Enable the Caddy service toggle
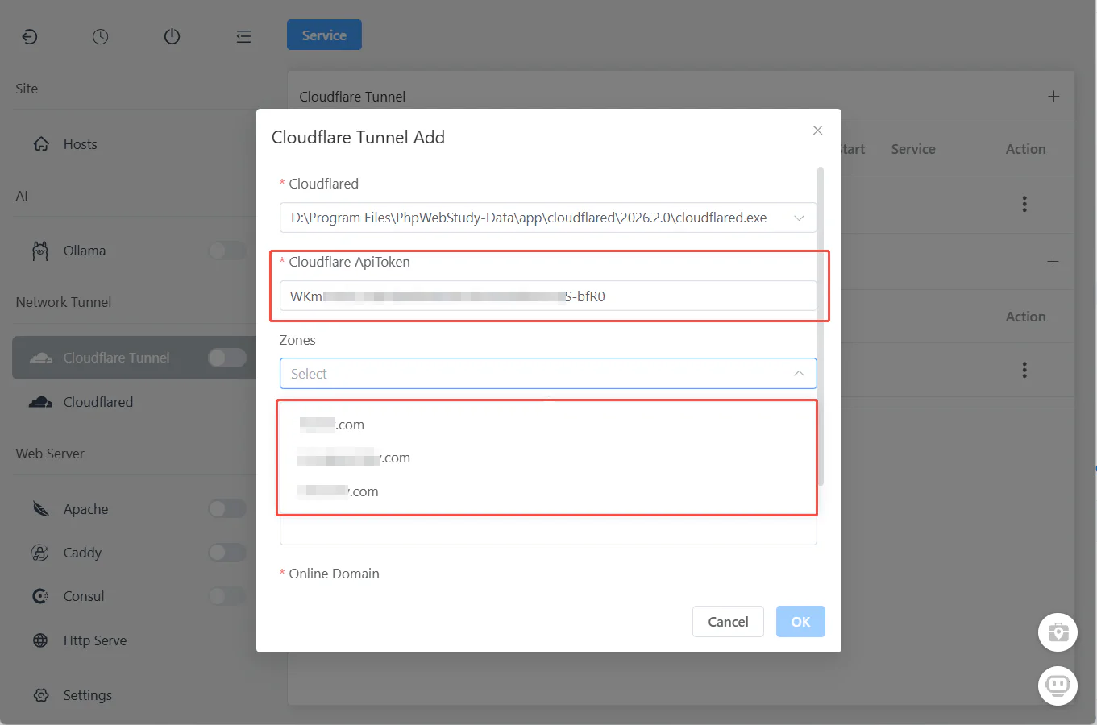The width and height of the screenshot is (1097, 725). [227, 552]
